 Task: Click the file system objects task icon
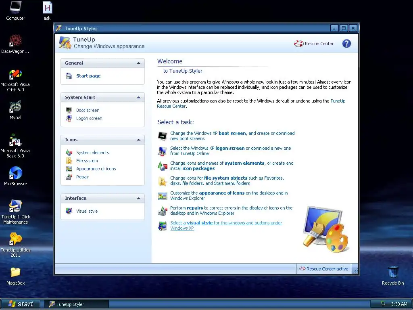pos(163,181)
